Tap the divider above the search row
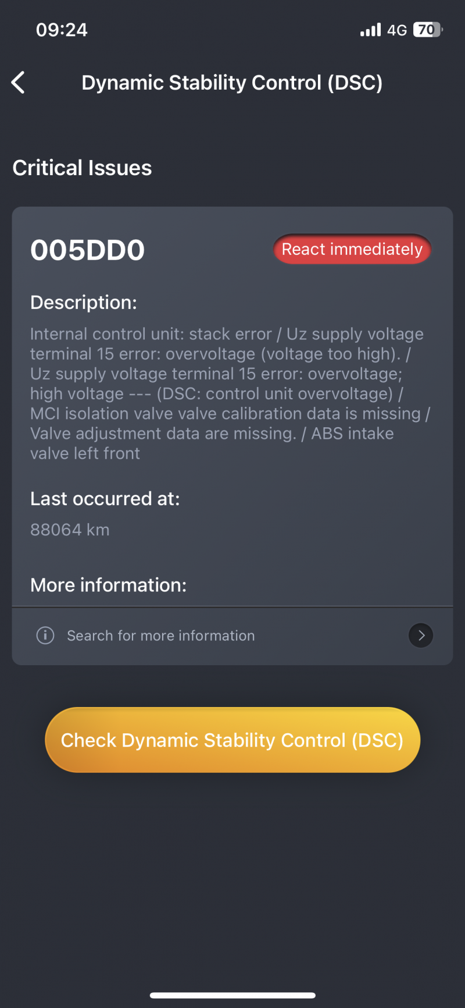Screen dimensions: 465x1008 233,607
